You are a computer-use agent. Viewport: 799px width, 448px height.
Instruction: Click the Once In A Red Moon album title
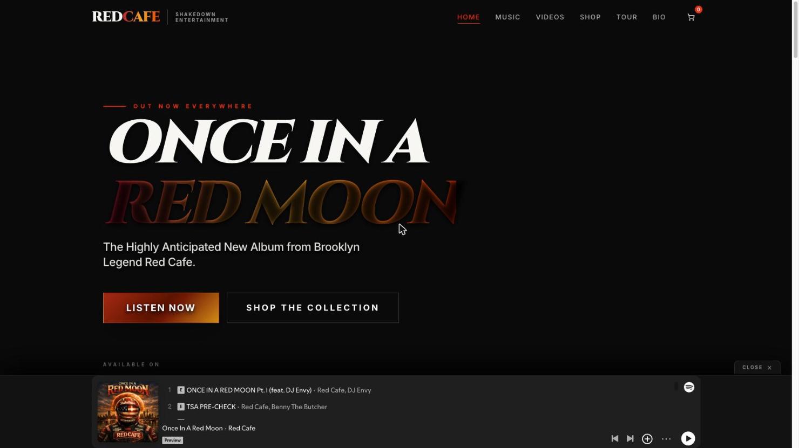(x=192, y=428)
